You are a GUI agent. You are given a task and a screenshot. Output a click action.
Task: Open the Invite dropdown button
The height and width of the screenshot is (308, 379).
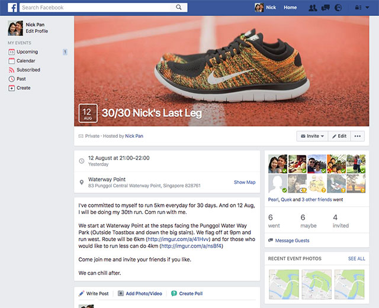pyautogui.click(x=312, y=136)
